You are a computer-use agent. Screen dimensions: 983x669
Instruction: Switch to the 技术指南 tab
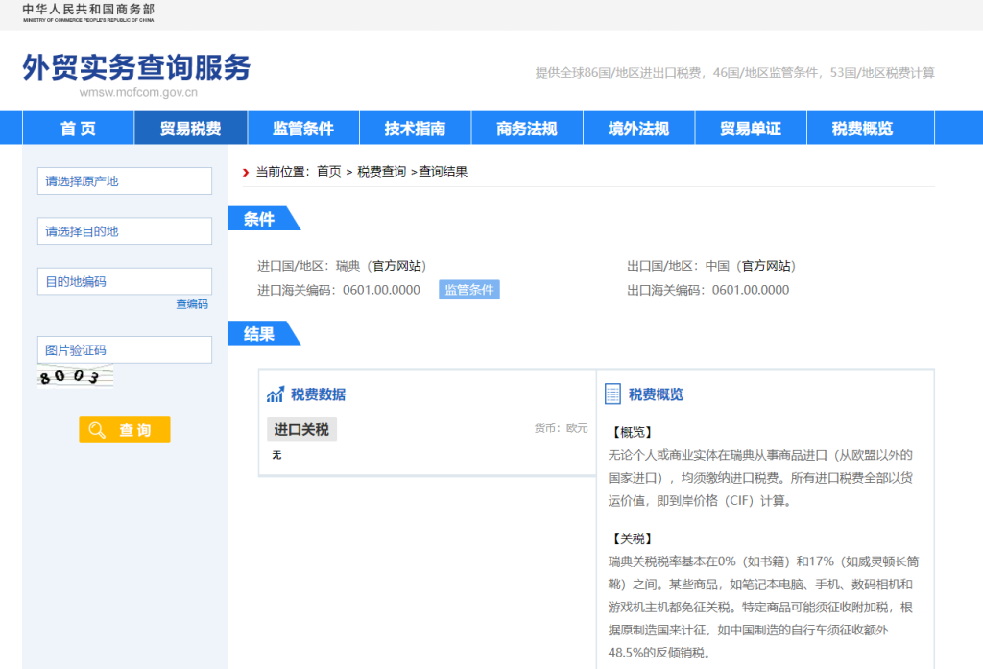pyautogui.click(x=415, y=128)
